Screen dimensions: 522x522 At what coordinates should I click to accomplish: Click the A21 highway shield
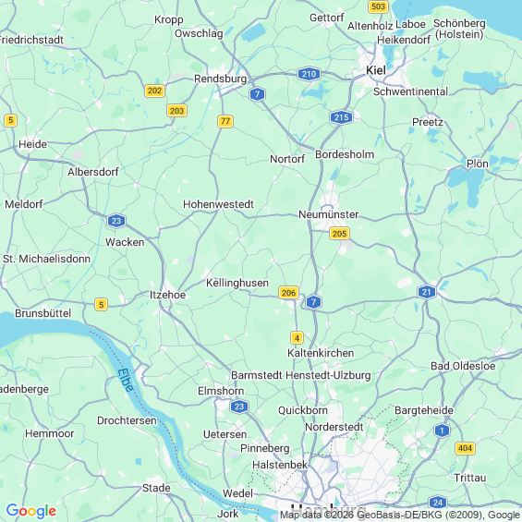[x=427, y=292]
